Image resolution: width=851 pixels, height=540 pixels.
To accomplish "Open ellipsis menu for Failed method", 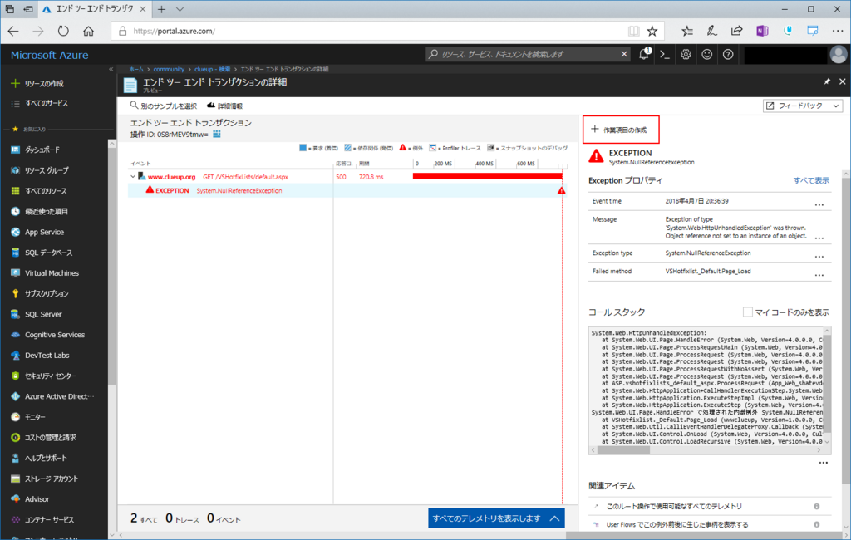I will tap(819, 275).
